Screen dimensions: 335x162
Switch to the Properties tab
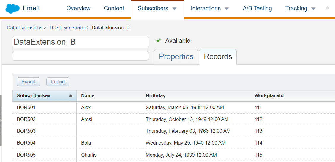click(x=176, y=56)
